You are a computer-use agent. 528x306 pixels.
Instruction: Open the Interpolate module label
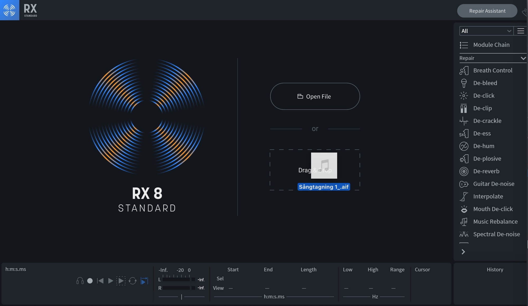488,197
